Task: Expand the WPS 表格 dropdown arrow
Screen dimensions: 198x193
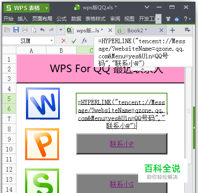Action: coord(47,8)
